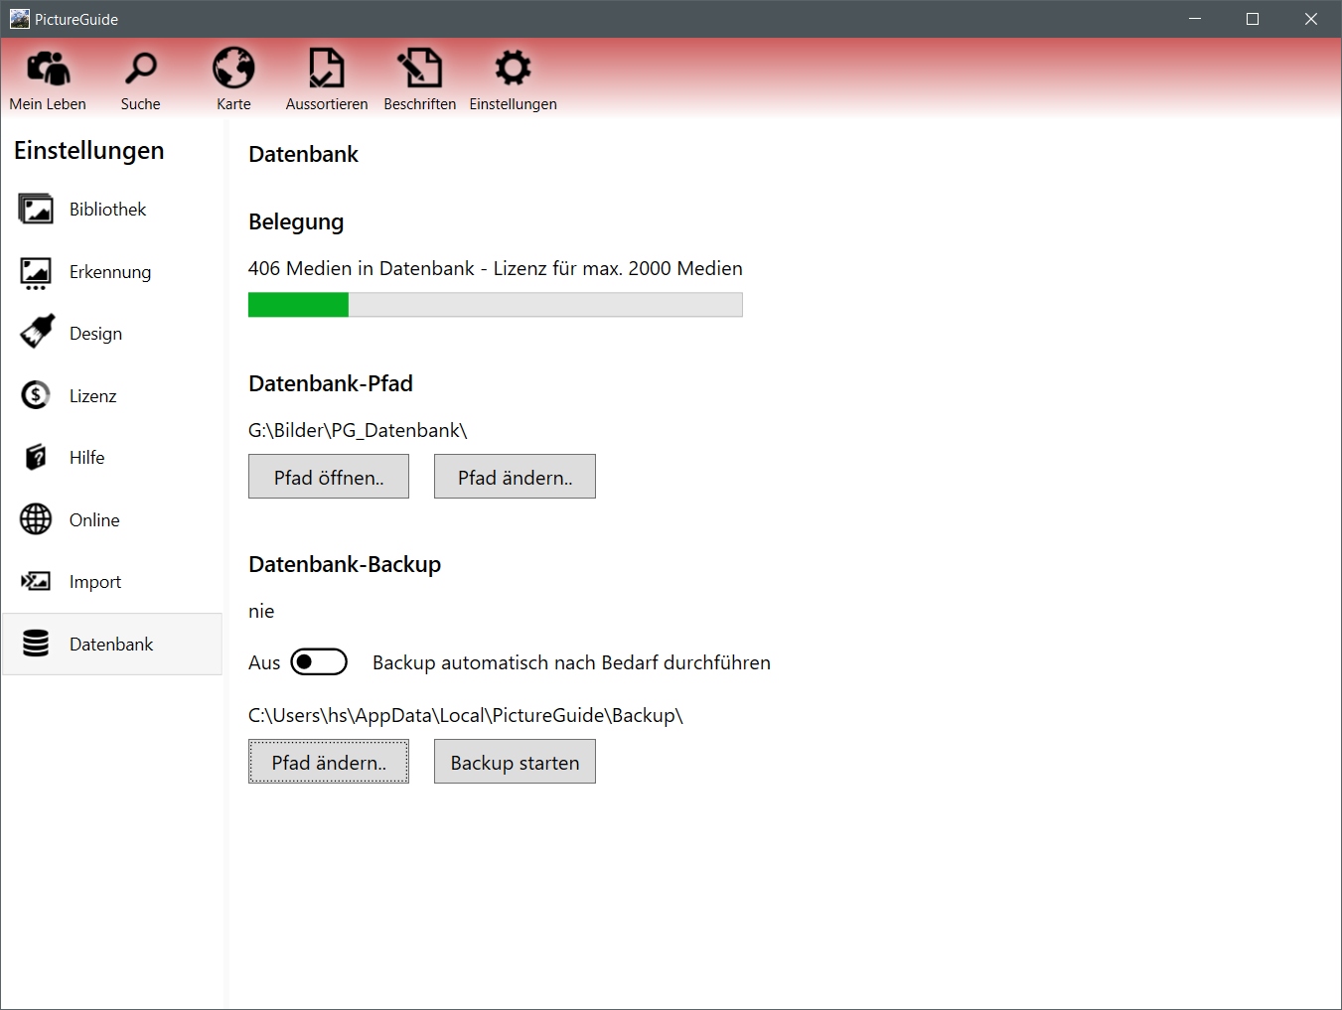This screenshot has width=1342, height=1010.
Task: Open the Suche magnifier icon
Action: 141,69
